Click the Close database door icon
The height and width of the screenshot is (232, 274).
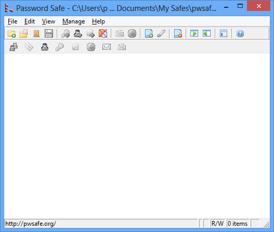click(x=36, y=33)
